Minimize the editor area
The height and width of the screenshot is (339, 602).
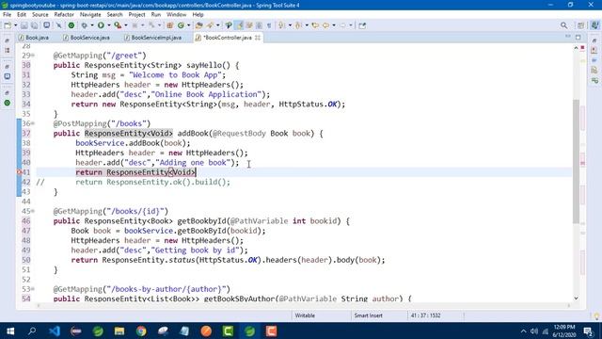568,37
